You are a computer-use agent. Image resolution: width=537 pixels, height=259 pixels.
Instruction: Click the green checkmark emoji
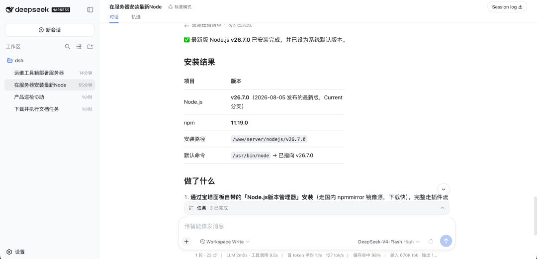coord(187,40)
